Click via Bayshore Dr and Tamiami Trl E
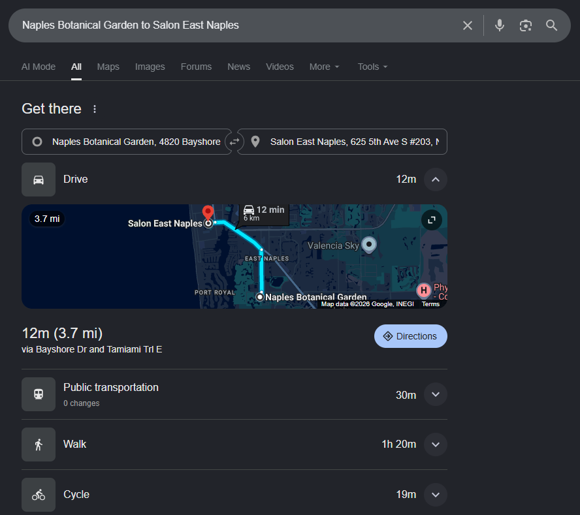Viewport: 580px width, 515px height. coord(91,349)
